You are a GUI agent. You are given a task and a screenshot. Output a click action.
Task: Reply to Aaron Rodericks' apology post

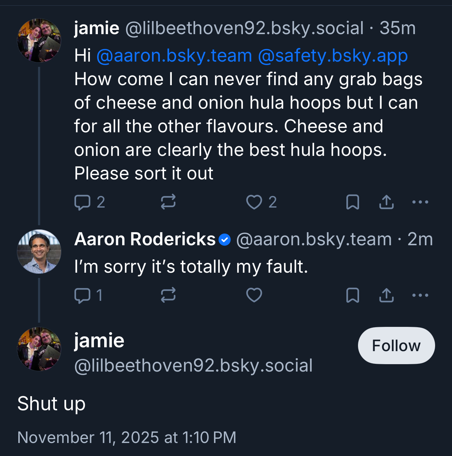(83, 295)
